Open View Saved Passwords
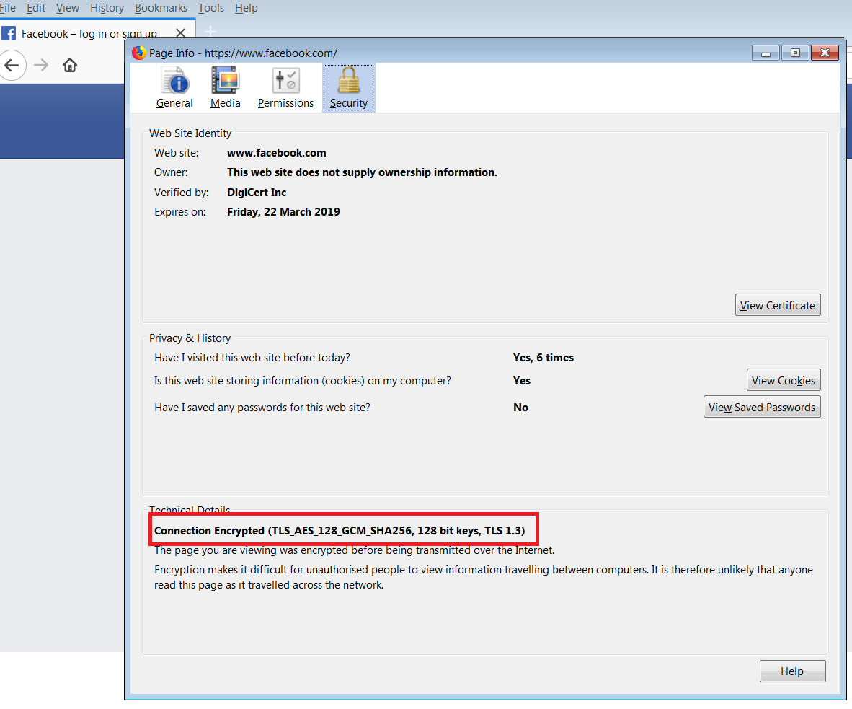Viewport: 852px width, 709px height. (x=761, y=407)
